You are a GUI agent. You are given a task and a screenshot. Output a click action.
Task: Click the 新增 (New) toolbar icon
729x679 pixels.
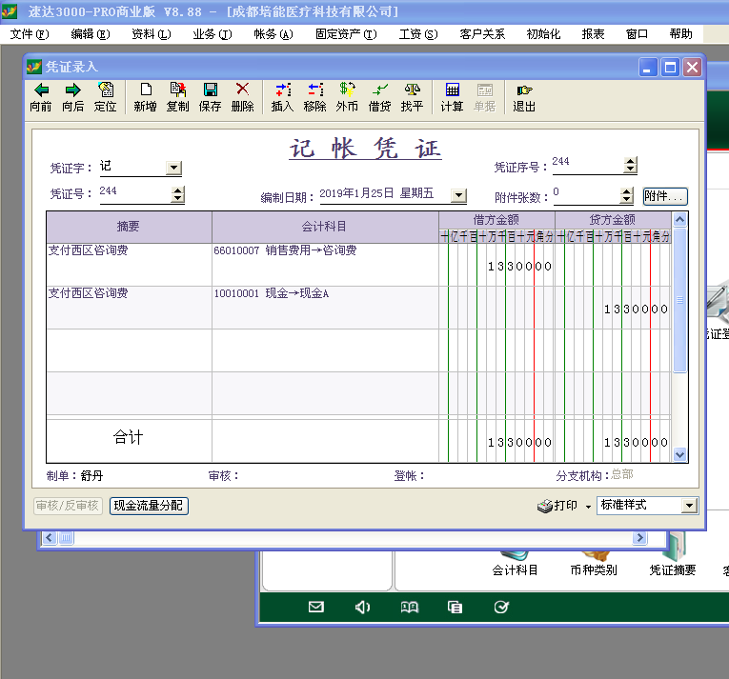coord(145,97)
